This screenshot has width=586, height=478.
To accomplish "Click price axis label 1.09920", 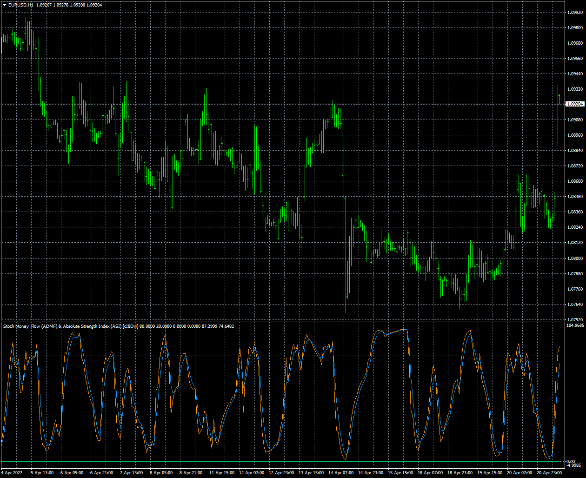I will (575, 13).
